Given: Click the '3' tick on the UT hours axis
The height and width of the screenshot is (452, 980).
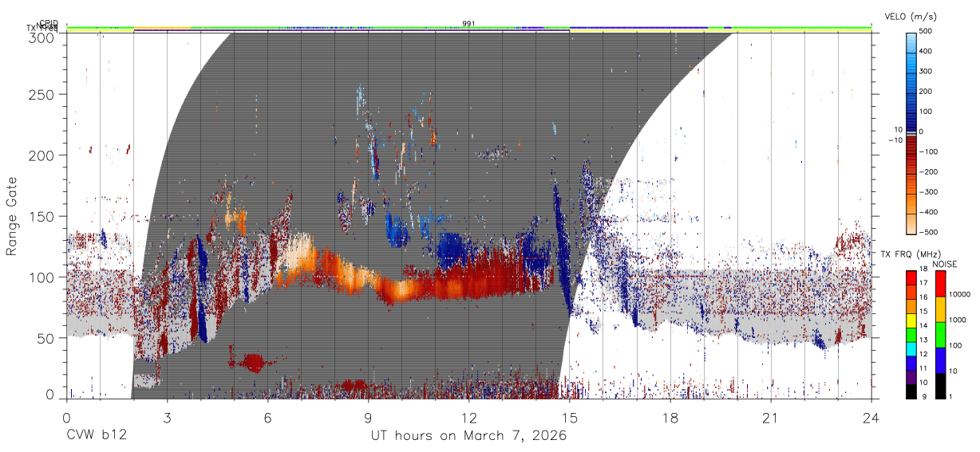Looking at the screenshot, I should click(x=167, y=417).
